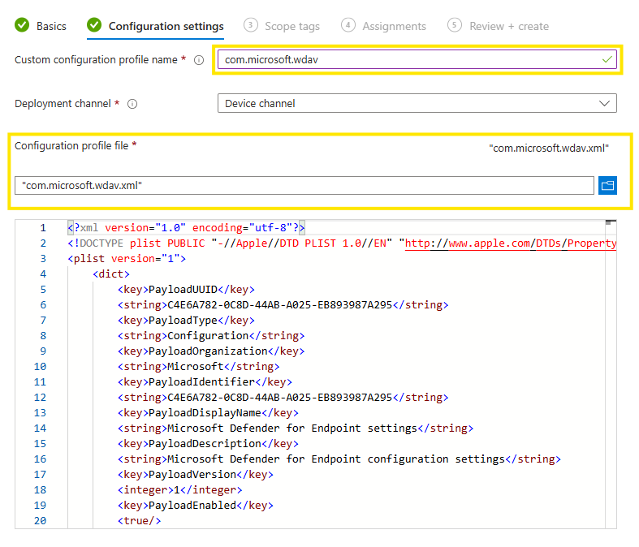
Task: Go to the Scope tags step
Action: [x=292, y=26]
